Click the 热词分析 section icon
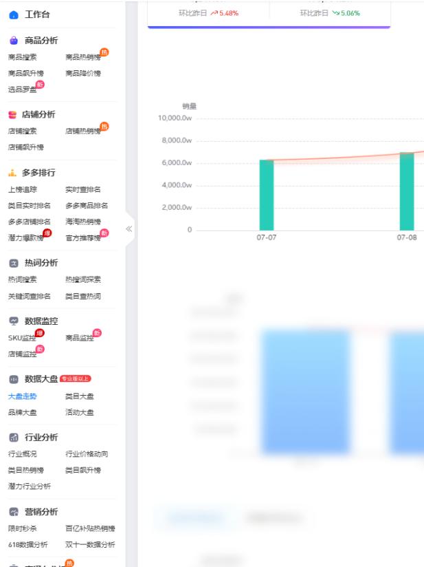 [x=14, y=264]
